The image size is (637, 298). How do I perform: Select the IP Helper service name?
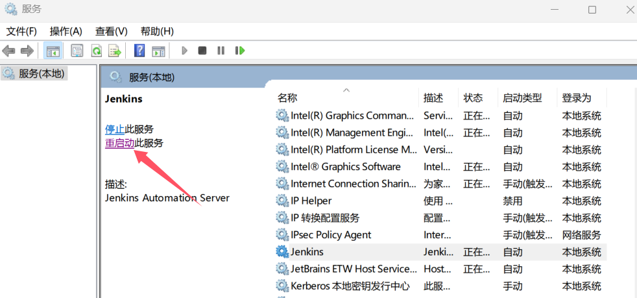pos(311,201)
